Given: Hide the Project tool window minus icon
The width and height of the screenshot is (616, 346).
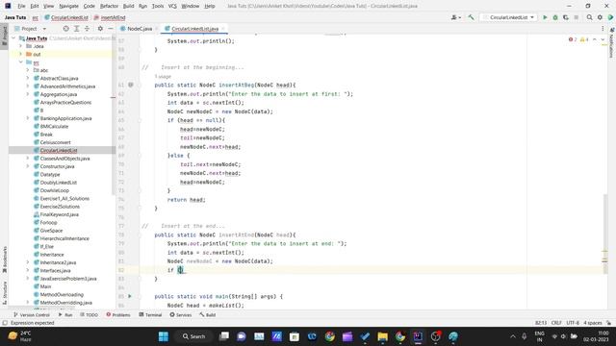Looking at the screenshot, I should coord(111,29).
